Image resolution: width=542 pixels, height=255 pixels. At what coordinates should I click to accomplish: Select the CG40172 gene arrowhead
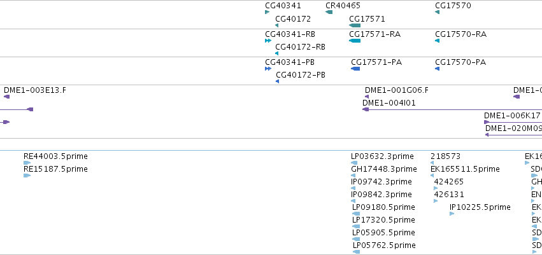277,25
